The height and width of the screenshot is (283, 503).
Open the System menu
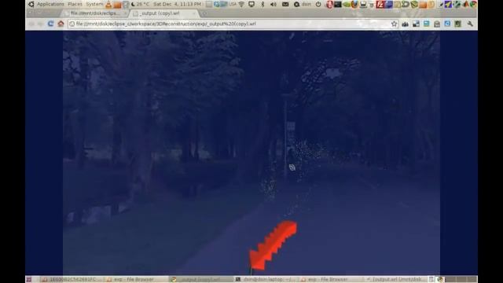tap(94, 4)
